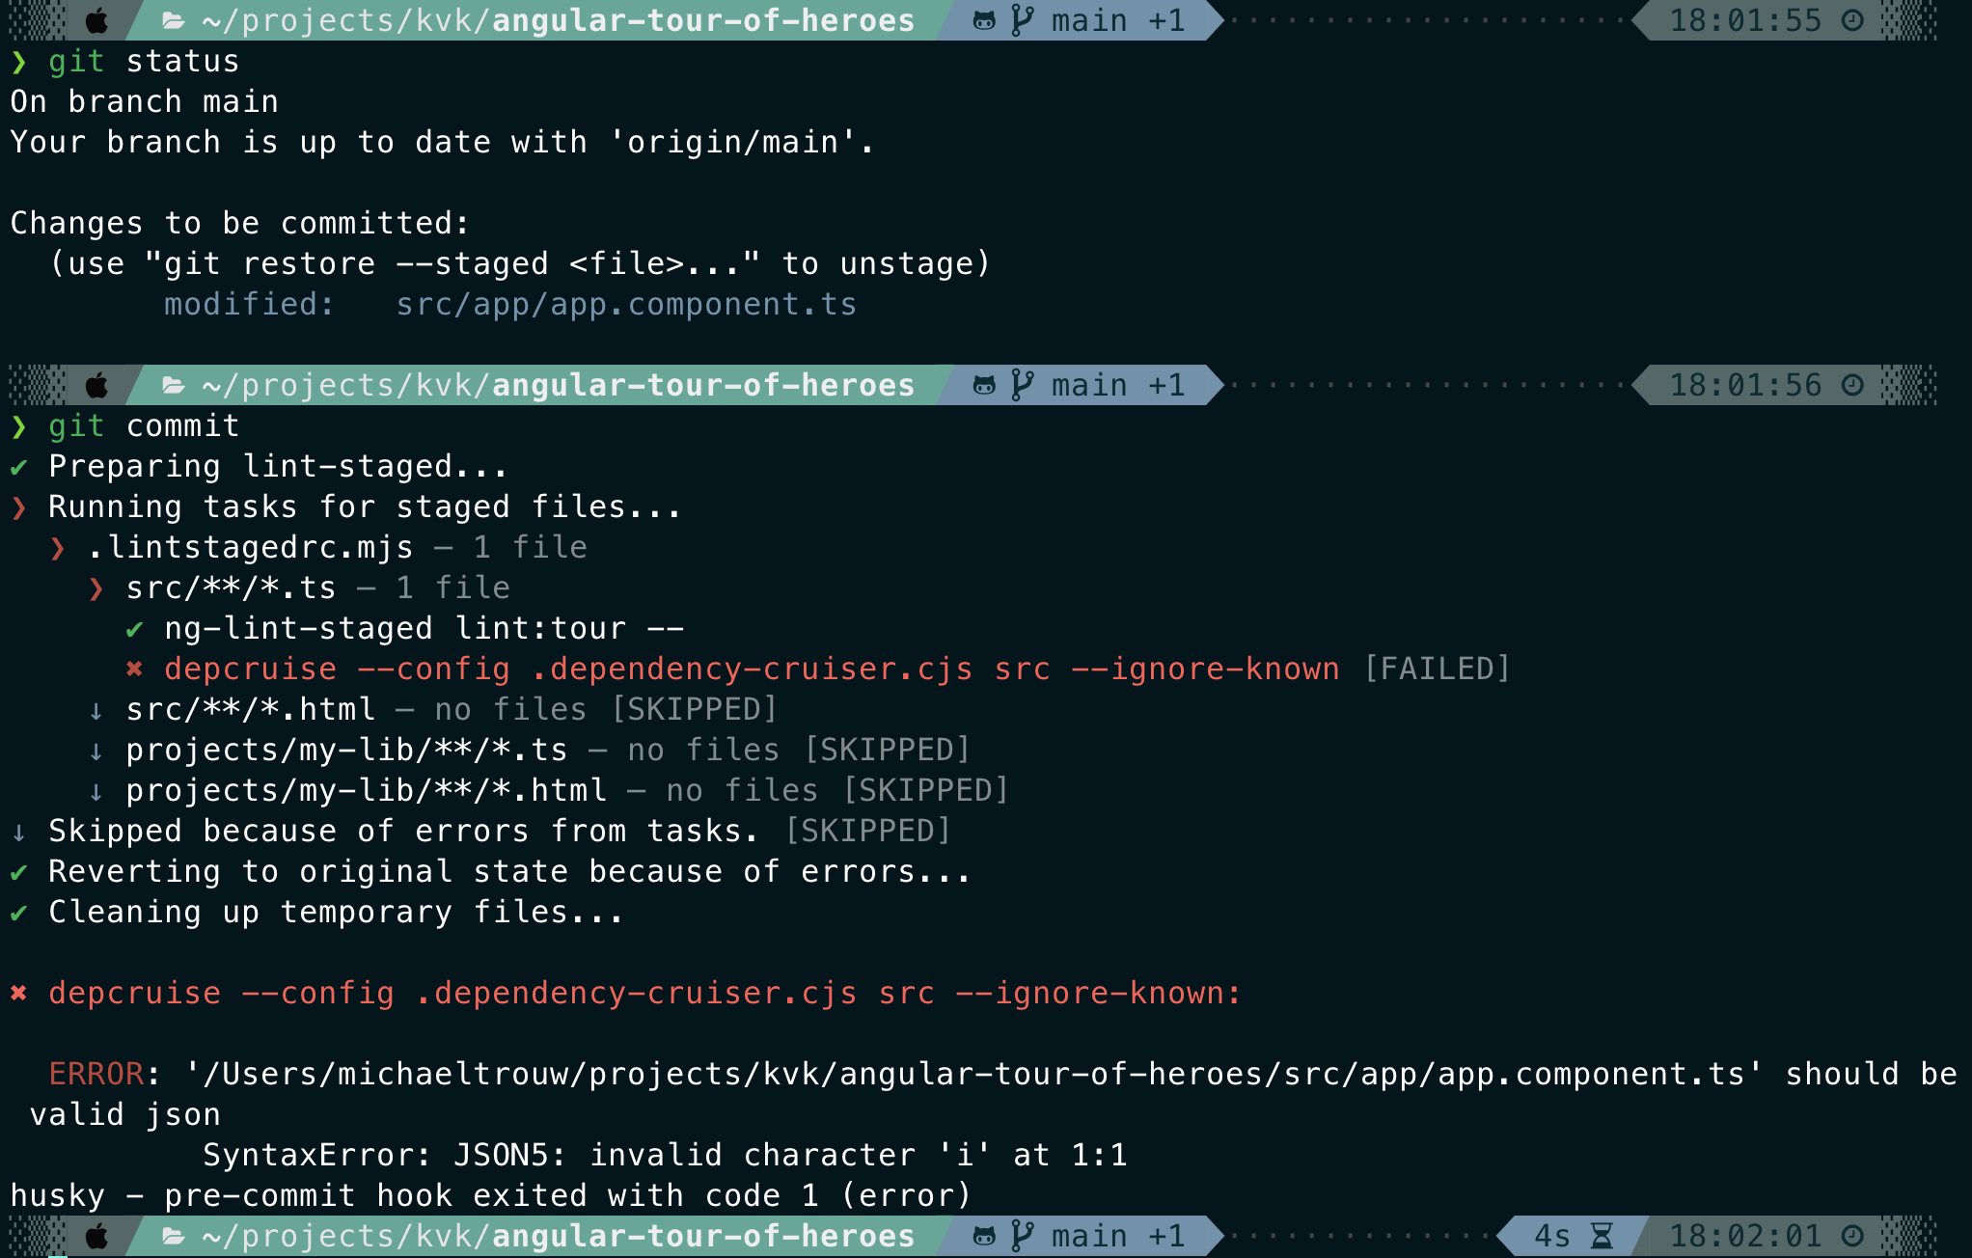
Task: Click the red X beside failed depcruise task
Action: pyautogui.click(x=135, y=669)
